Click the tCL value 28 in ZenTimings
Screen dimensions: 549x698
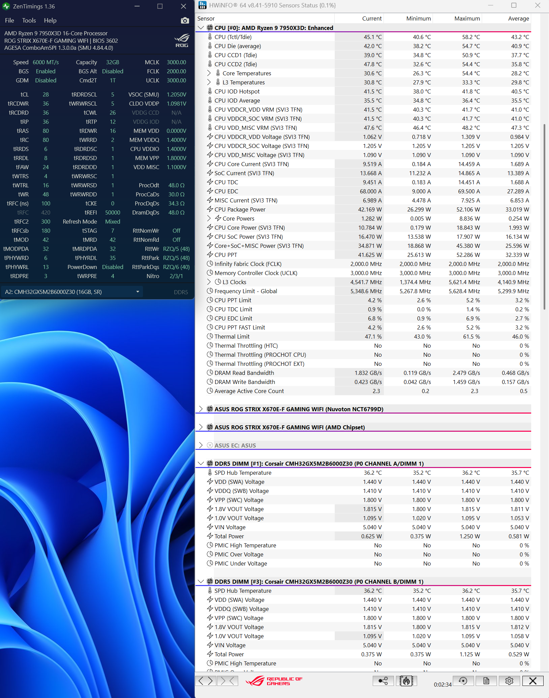click(46, 94)
